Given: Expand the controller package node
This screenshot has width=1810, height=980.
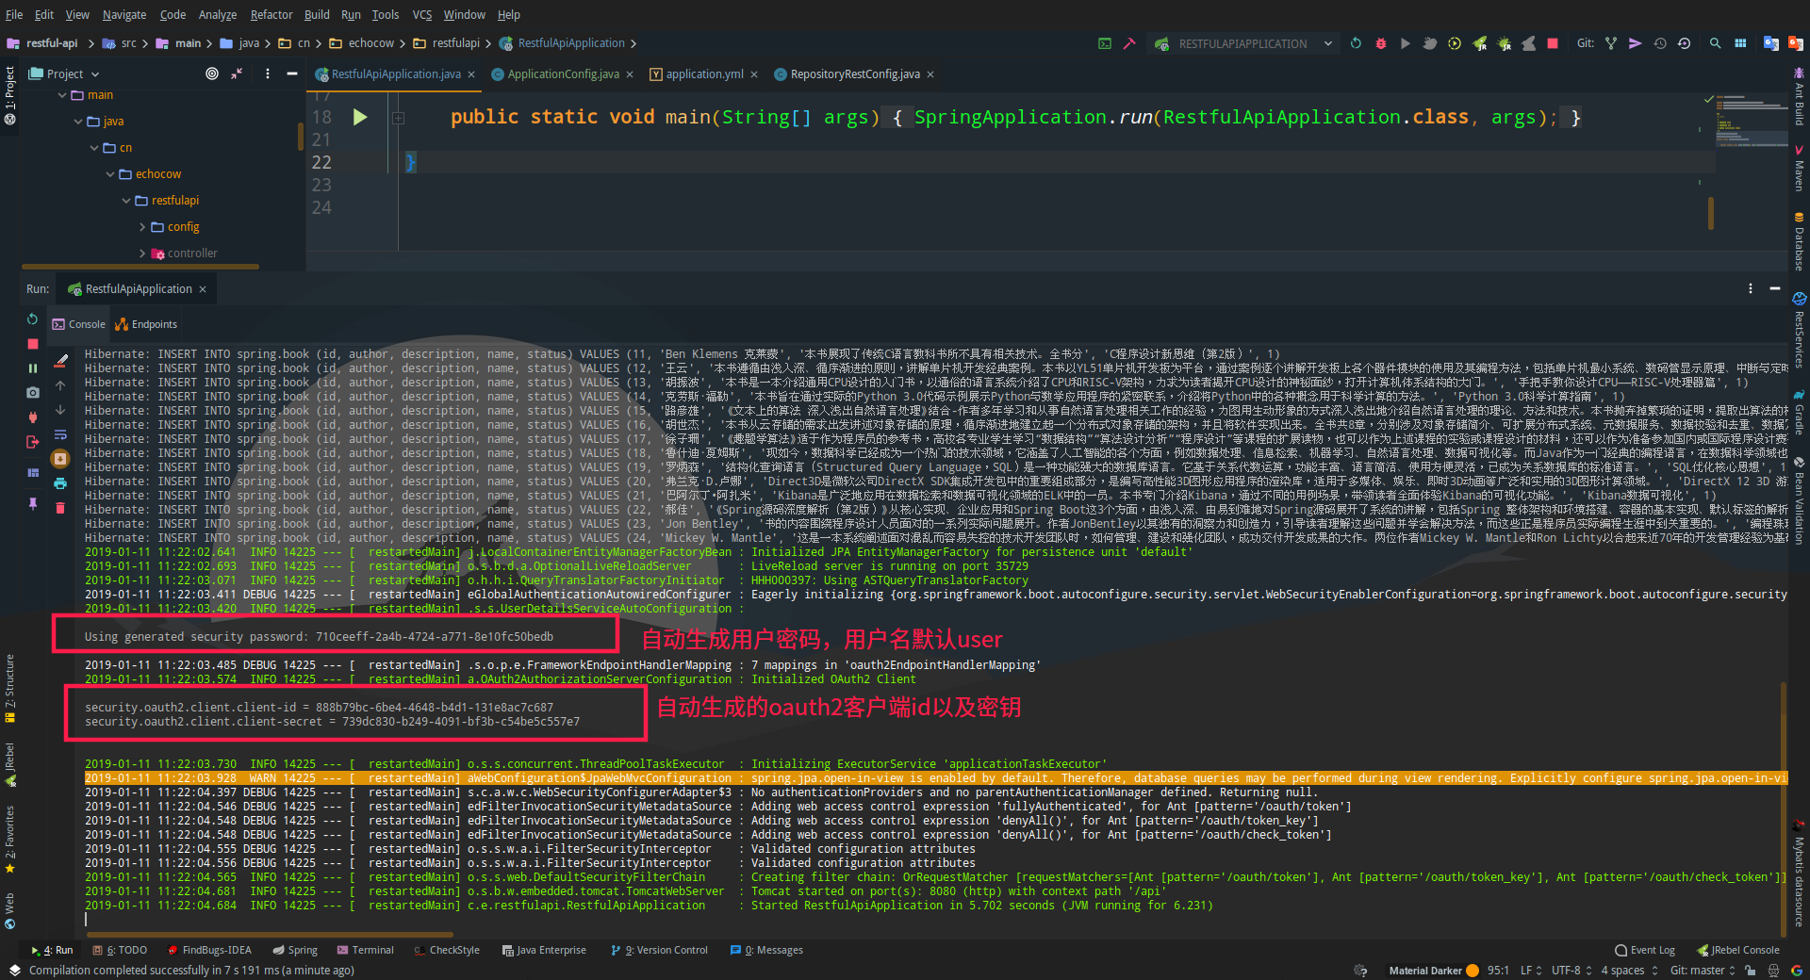Looking at the screenshot, I should 142,253.
